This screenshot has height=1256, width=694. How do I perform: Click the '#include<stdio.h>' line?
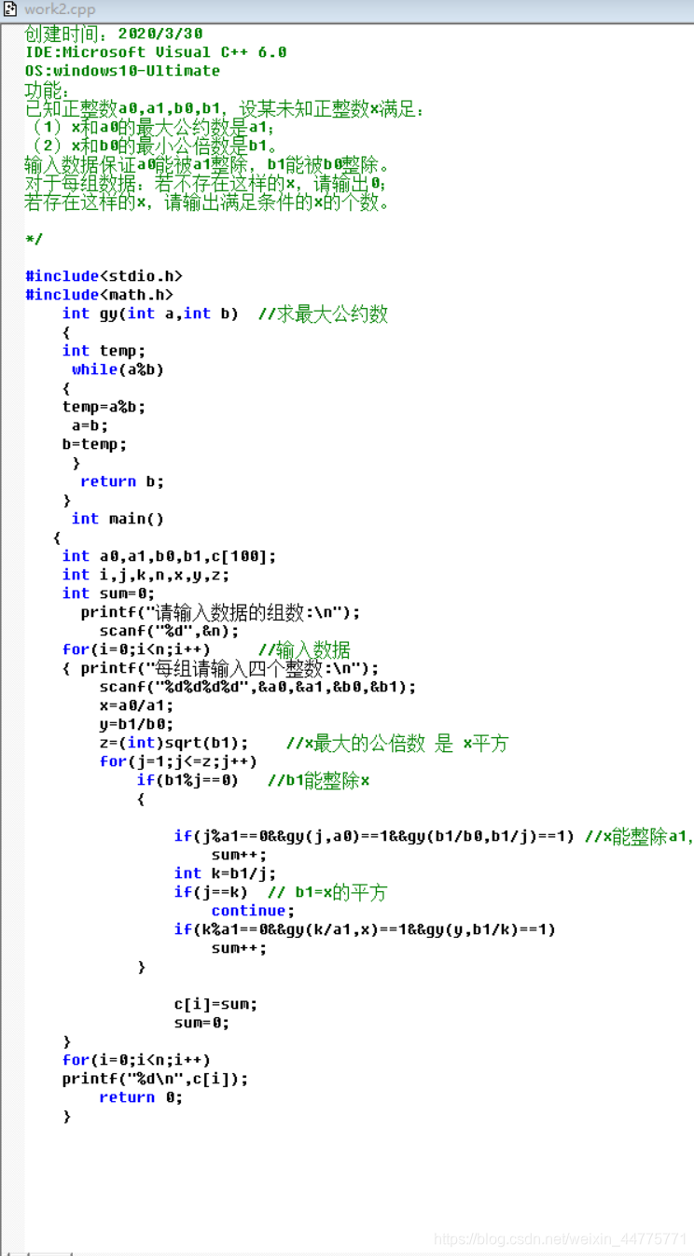(x=104, y=276)
